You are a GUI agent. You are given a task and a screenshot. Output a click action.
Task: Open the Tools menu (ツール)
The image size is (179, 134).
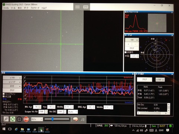click(x=13, y=8)
